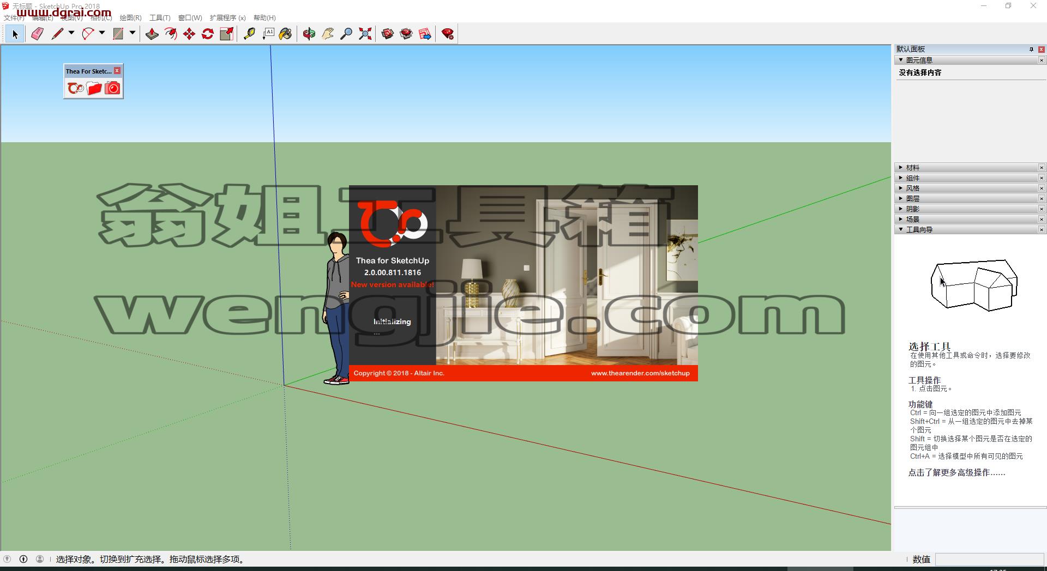Toggle auto-hide pin on 默认面板 tray
This screenshot has height=571, width=1047.
(1031, 49)
